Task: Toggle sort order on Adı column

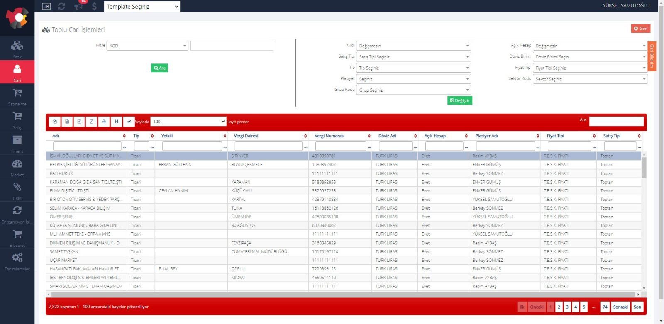Action: [124, 136]
